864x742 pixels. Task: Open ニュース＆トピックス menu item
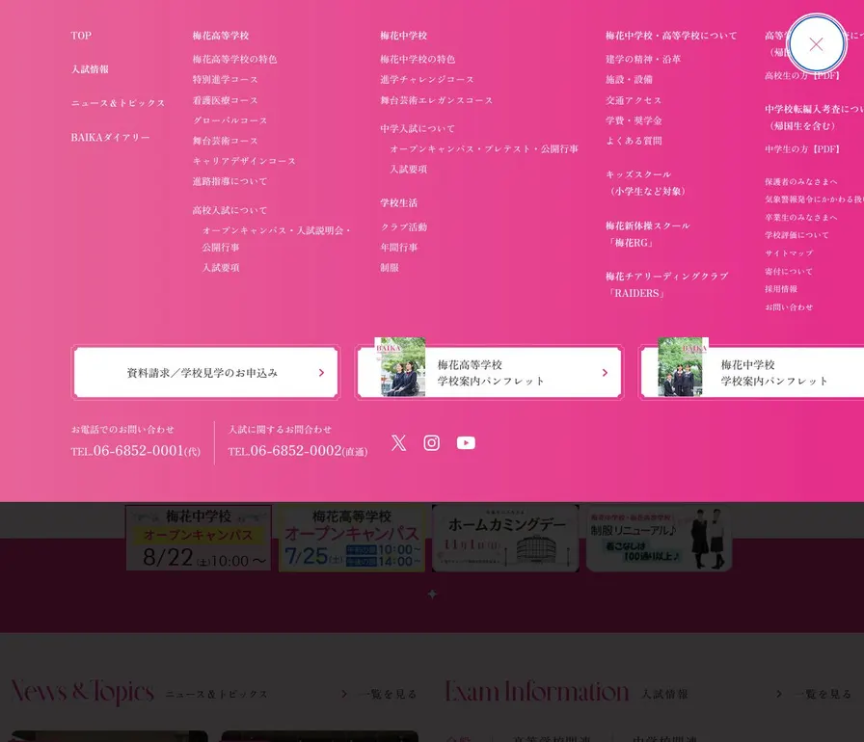[118, 103]
